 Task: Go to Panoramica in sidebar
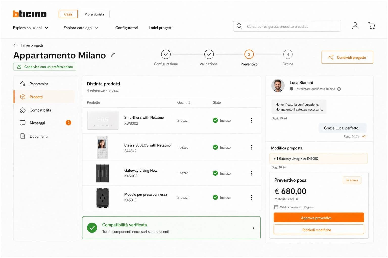click(x=44, y=84)
